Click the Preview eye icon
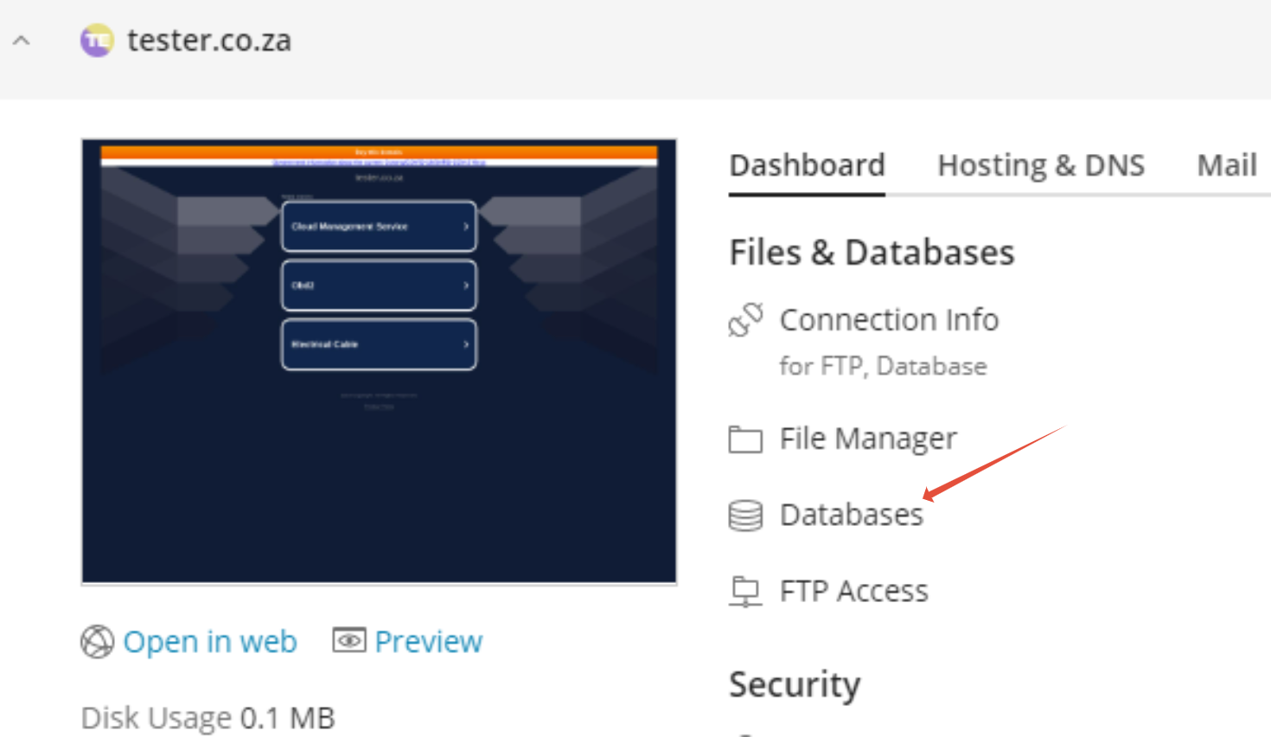Image resolution: width=1271 pixels, height=737 pixels. [349, 640]
